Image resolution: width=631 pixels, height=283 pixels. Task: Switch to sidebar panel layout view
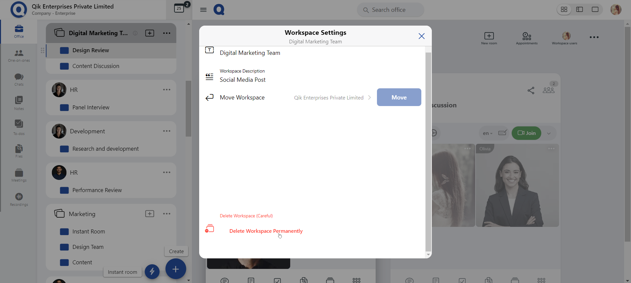pyautogui.click(x=579, y=10)
